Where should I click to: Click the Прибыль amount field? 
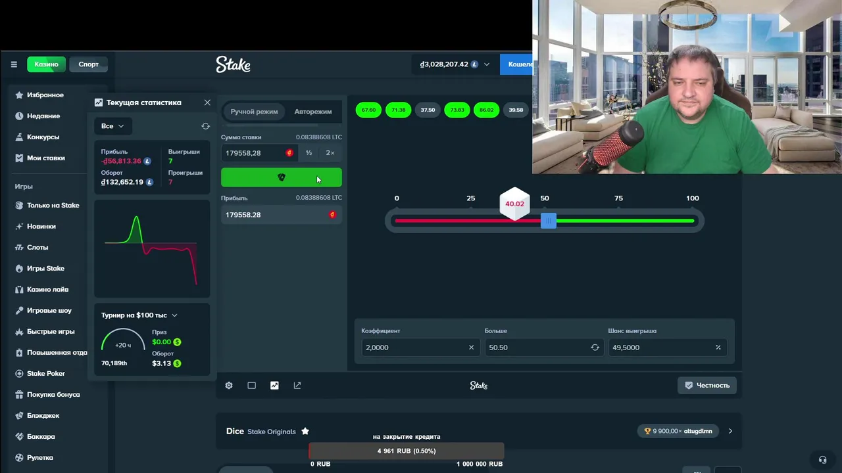[x=282, y=215]
